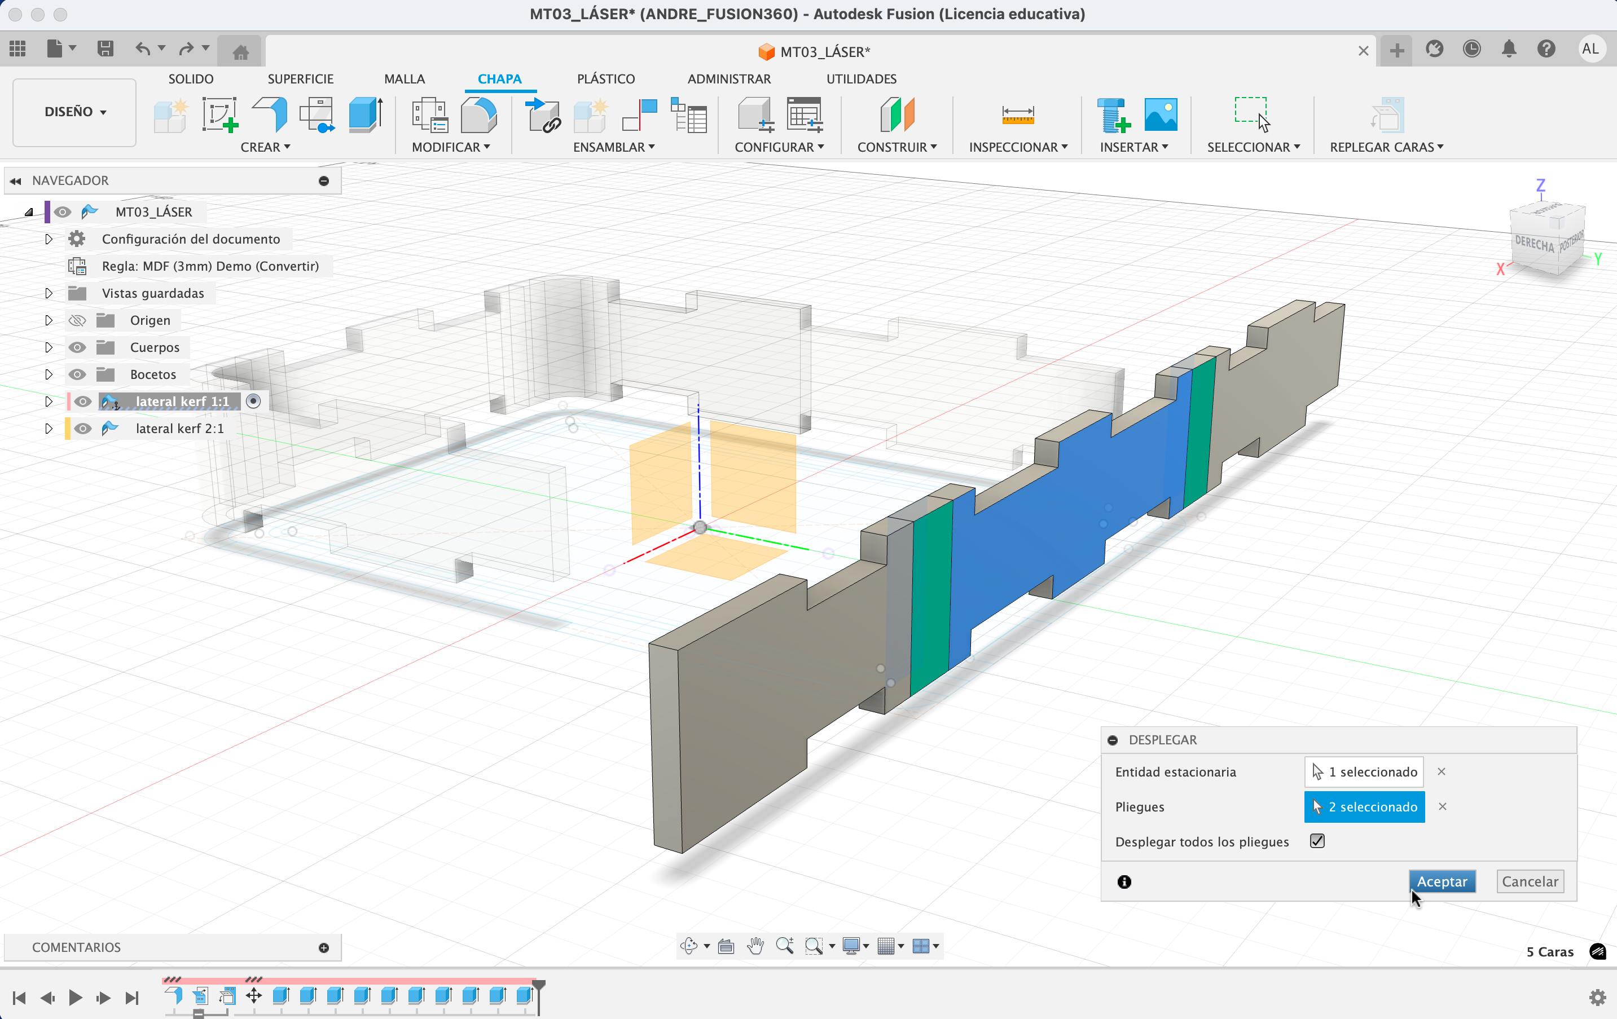Click the Aceptar button

point(1442,881)
